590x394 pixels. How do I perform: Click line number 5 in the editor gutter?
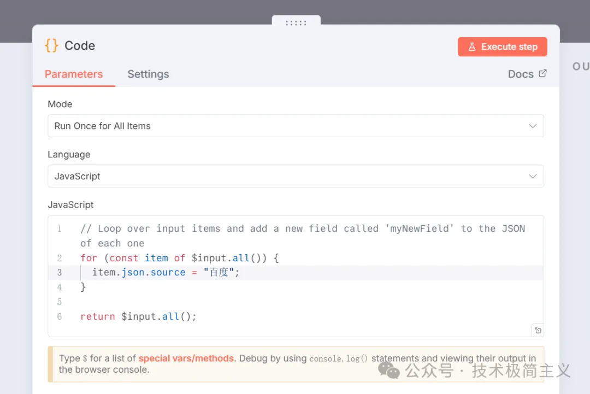(59, 302)
